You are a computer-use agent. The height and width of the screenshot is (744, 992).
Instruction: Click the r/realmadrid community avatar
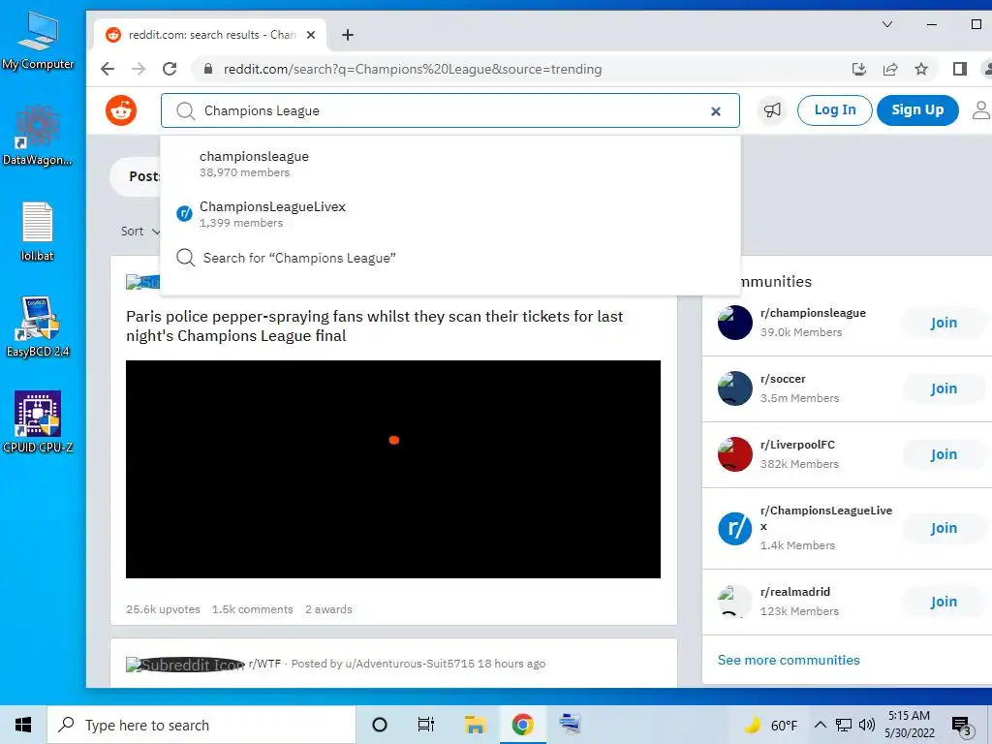pos(734,602)
